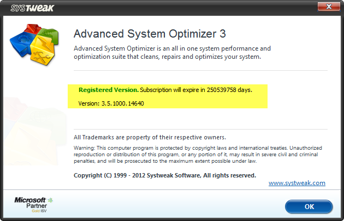Image resolution: width=344 pixels, height=221 pixels.
Task: Close the About dialog with X
Action: pos(329,7)
